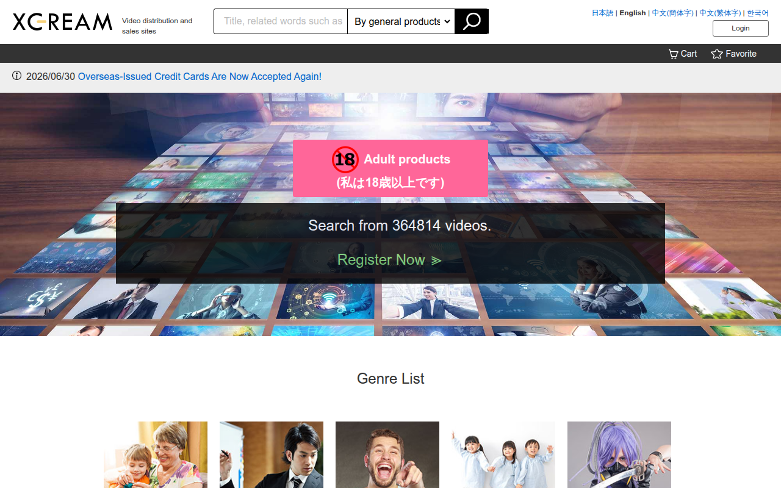
Task: Open the grandmother and child genre thumbnail
Action: pyautogui.click(x=156, y=454)
